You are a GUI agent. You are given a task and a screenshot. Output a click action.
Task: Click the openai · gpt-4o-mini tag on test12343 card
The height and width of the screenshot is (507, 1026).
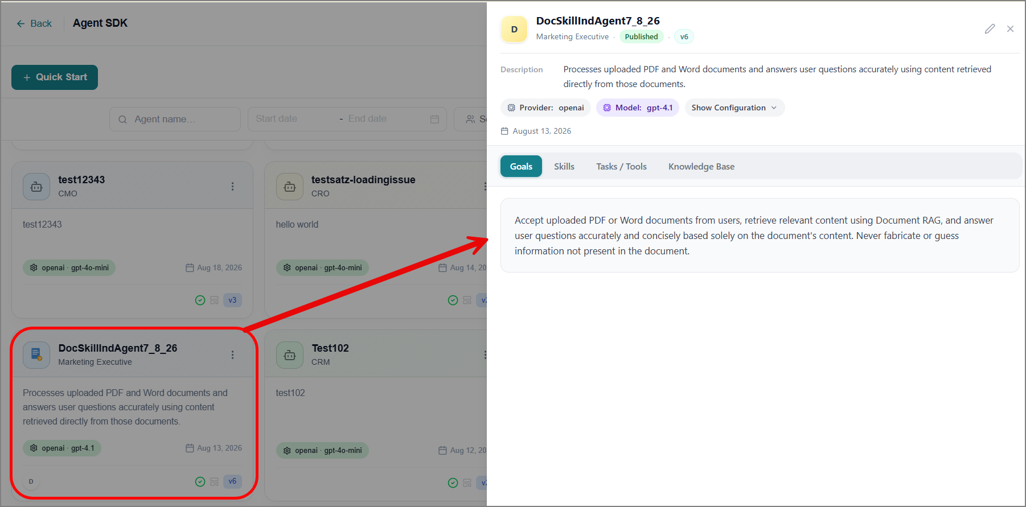(x=69, y=267)
